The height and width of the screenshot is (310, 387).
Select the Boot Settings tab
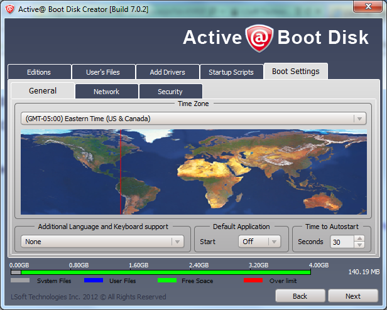tap(296, 72)
